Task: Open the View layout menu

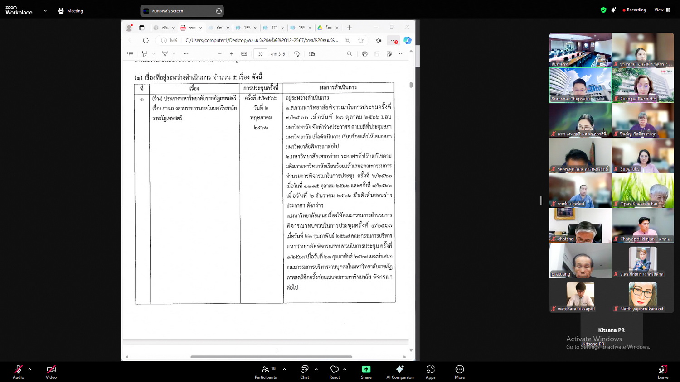Action: (662, 10)
